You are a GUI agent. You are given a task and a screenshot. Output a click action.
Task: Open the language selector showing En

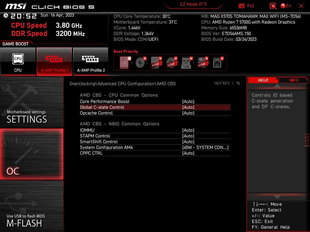click(x=286, y=6)
